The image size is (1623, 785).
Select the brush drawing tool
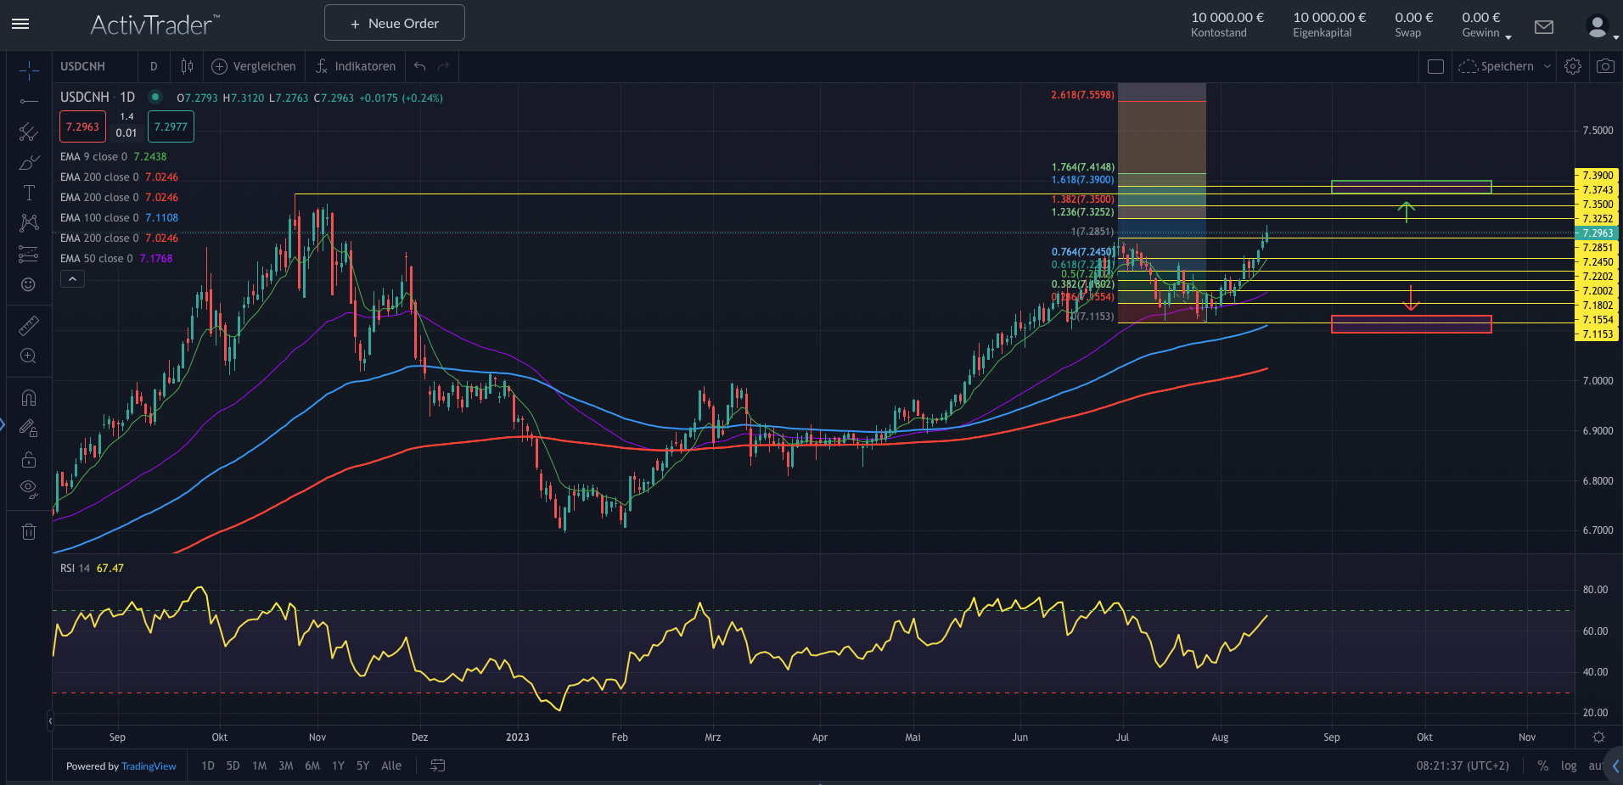point(29,162)
